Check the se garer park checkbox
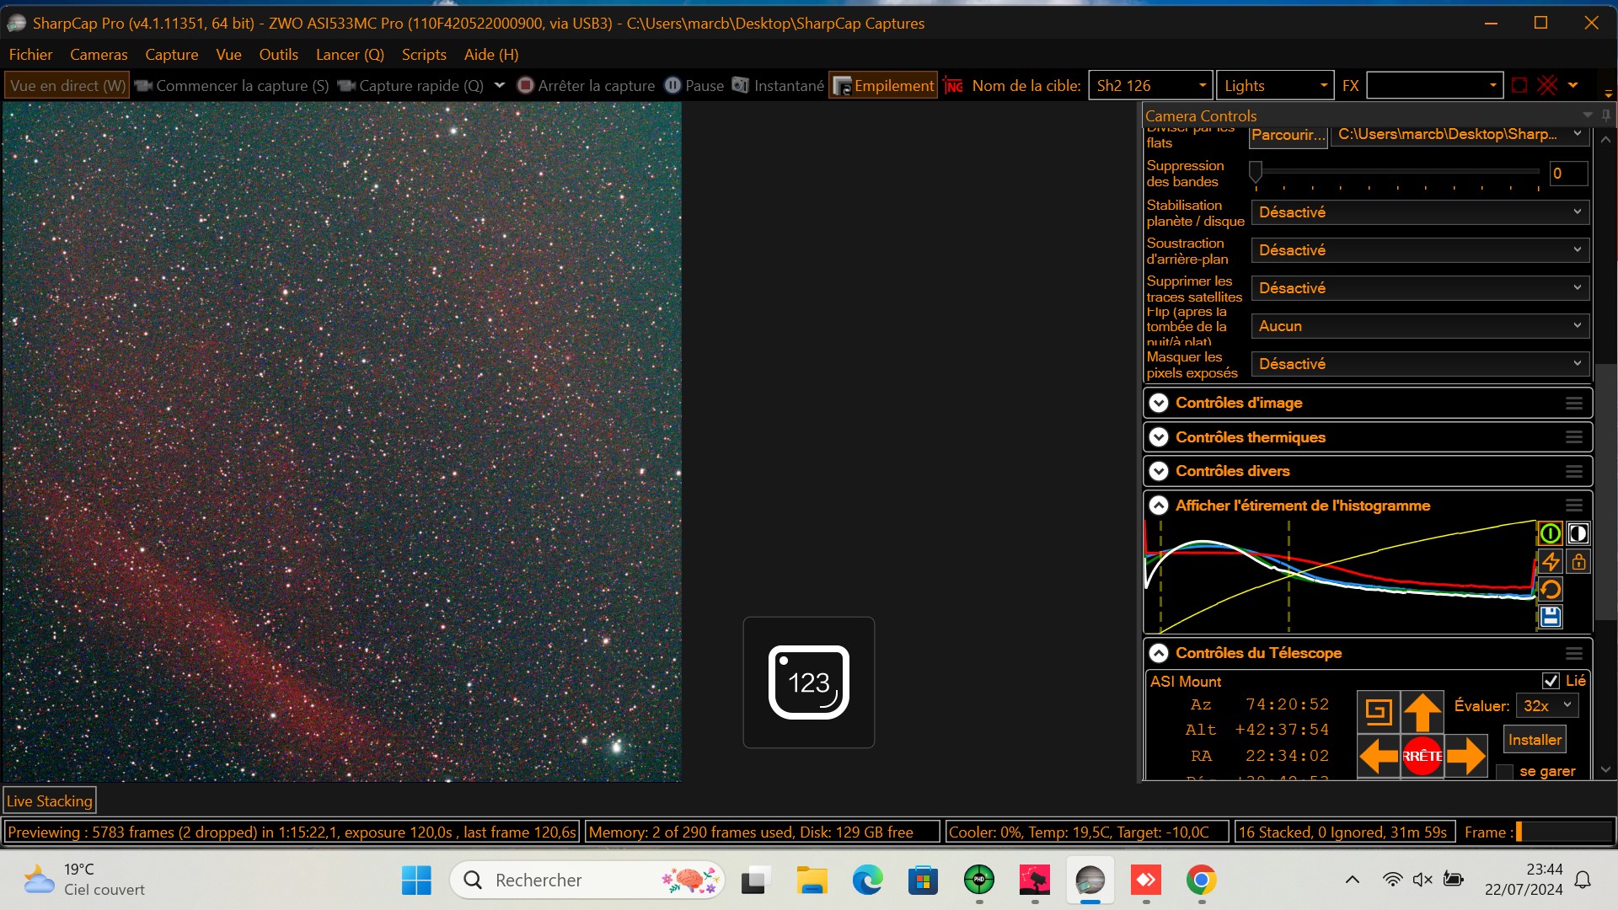This screenshot has width=1618, height=910. 1504,772
